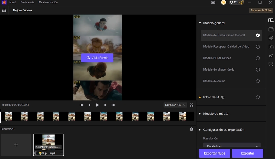Select Modelo de Restauración General option
Viewport: 275px width, 159px height.
231,35
